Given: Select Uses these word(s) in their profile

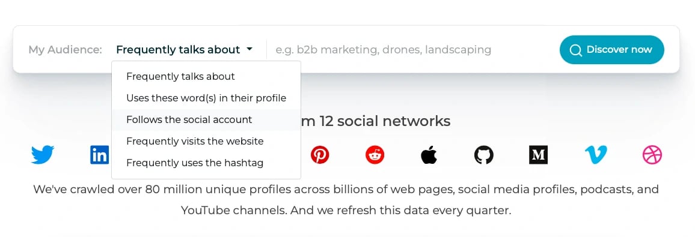Looking at the screenshot, I should [206, 98].
